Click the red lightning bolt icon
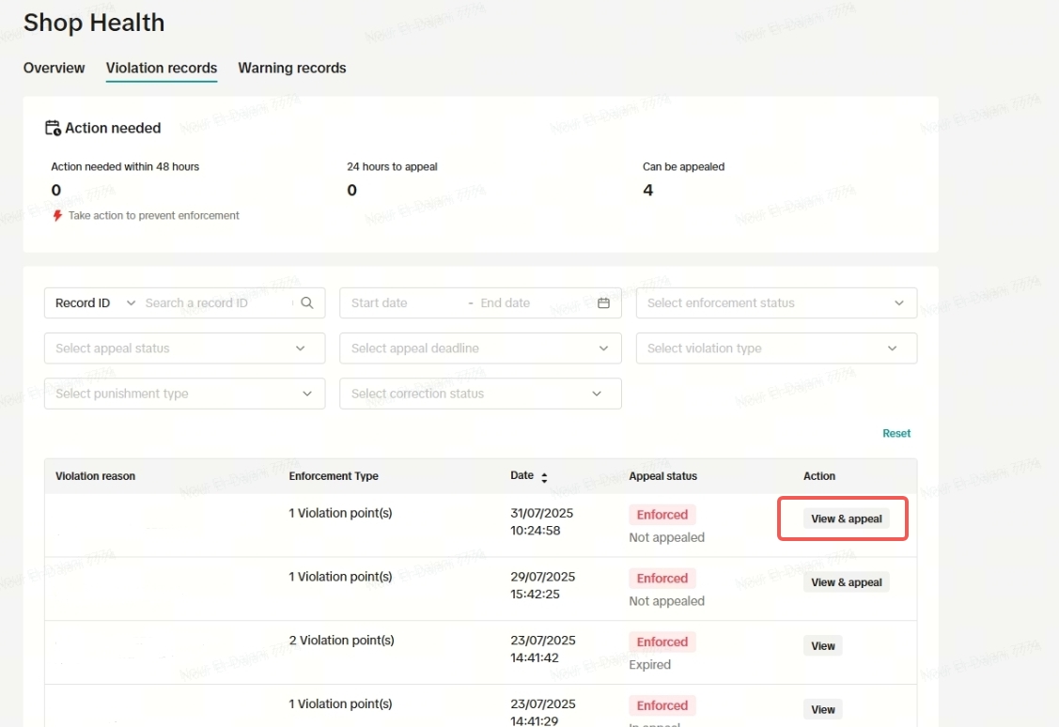This screenshot has width=1059, height=727. (x=57, y=216)
